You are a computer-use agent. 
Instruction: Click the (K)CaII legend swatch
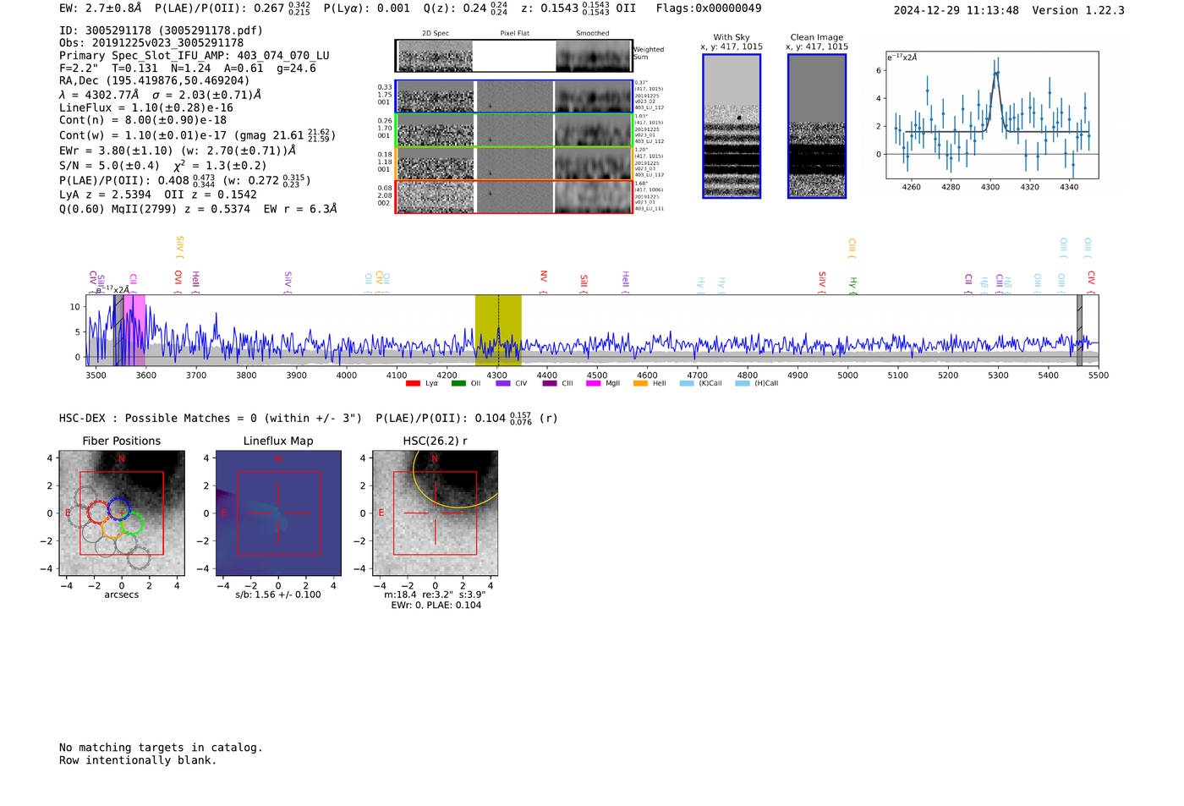point(687,383)
